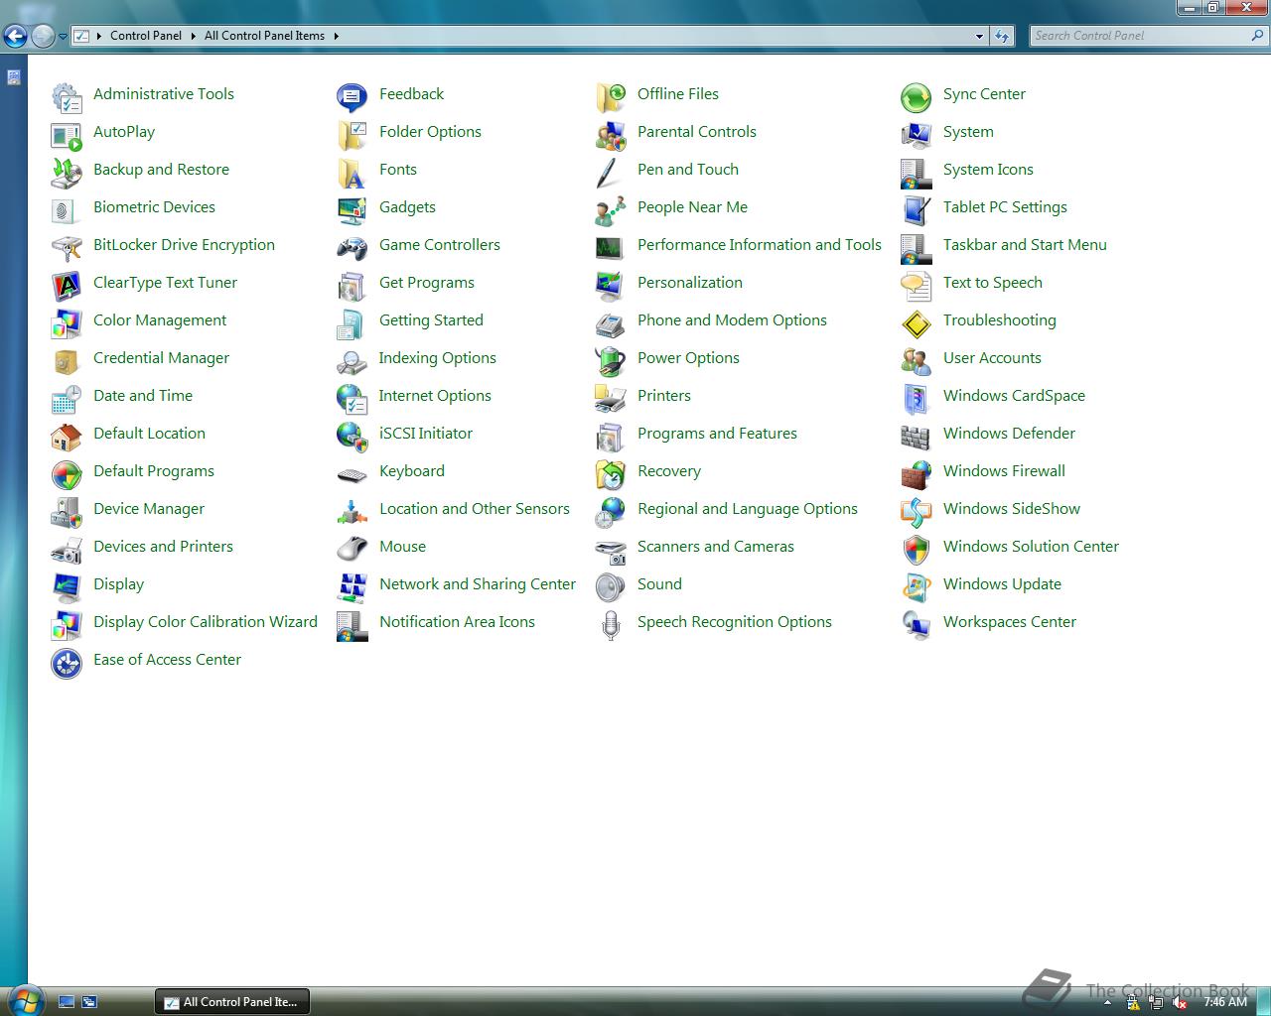Select Control Panel breadcrumb segment
The image size is (1271, 1016).
(x=146, y=36)
